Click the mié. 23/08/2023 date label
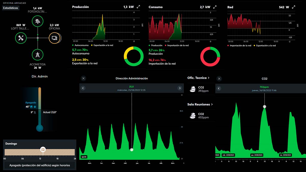This screenshot has width=306, height=172. click(228, 155)
